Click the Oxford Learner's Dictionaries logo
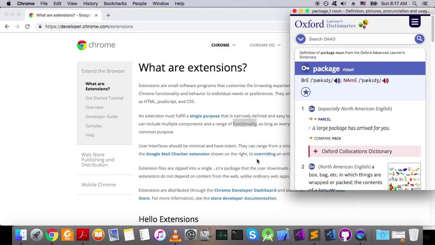The image size is (435, 245). [331, 24]
